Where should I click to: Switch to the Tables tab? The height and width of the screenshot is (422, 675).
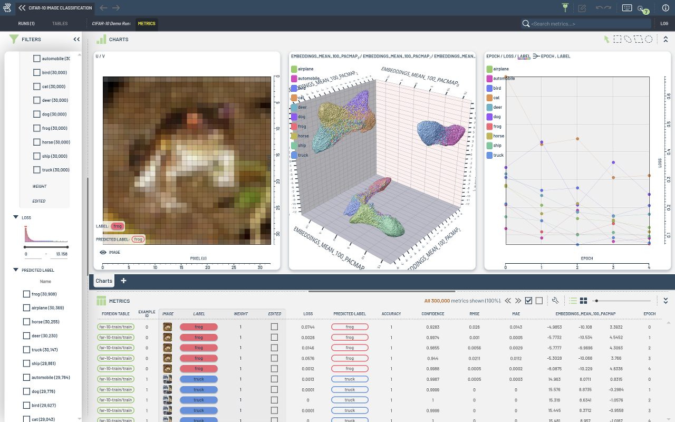pyautogui.click(x=60, y=24)
